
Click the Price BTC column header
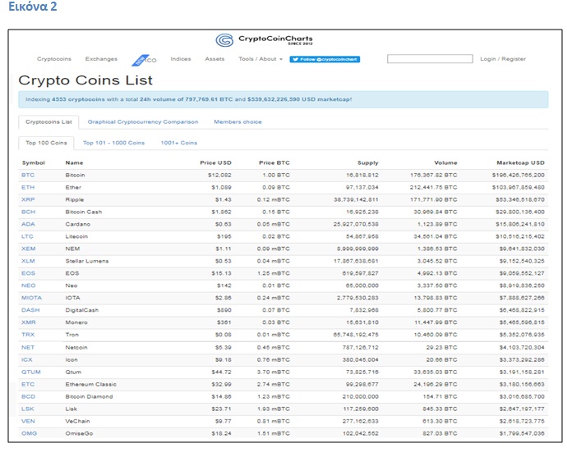click(274, 162)
